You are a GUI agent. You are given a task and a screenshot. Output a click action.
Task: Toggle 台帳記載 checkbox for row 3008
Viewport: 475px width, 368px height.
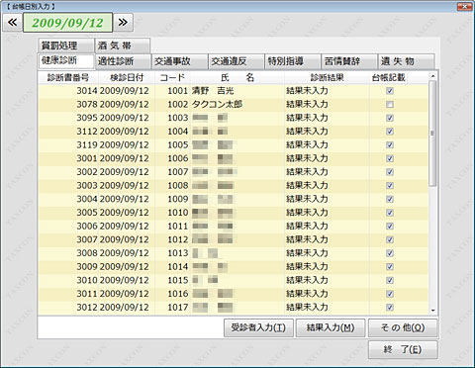coord(390,253)
